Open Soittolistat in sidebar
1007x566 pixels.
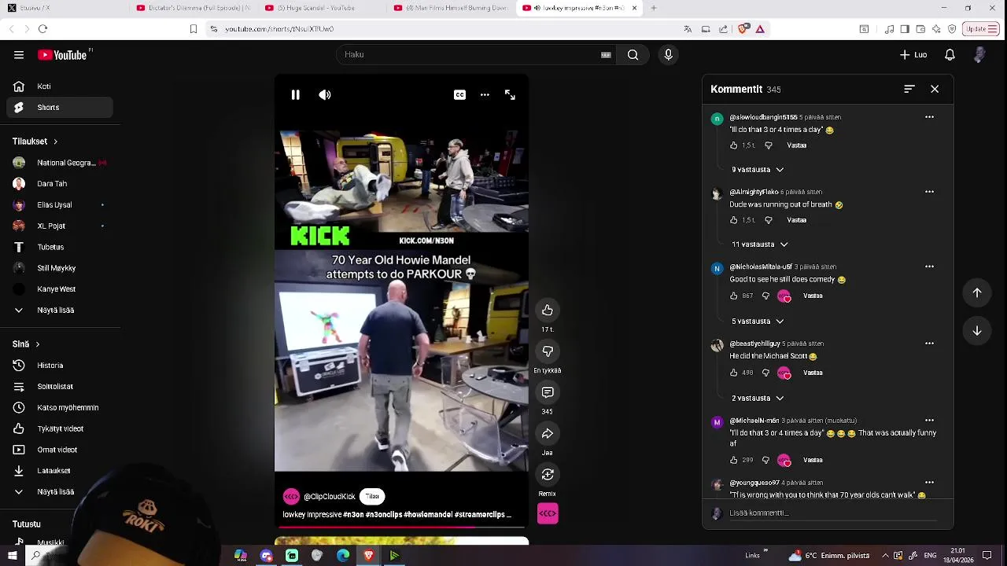click(x=60, y=387)
